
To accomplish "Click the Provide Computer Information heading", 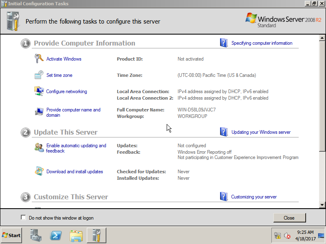I will 84,43.
